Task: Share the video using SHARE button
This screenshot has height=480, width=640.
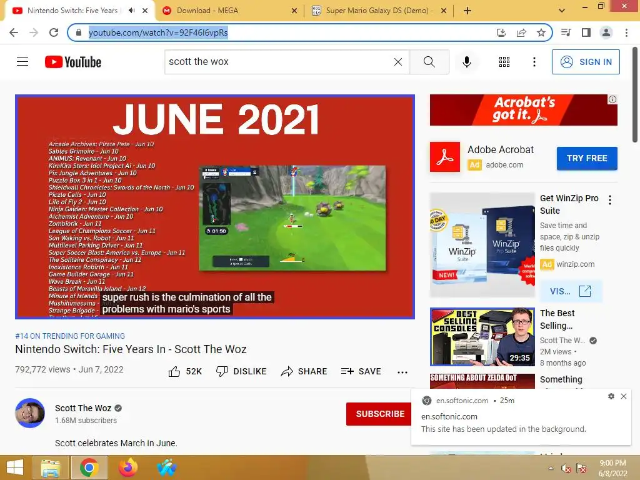Action: pos(304,371)
